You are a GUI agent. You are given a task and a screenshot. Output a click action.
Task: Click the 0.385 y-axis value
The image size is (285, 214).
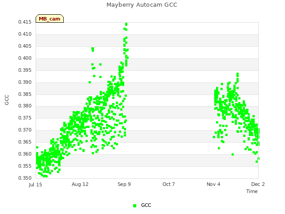(x=25, y=94)
